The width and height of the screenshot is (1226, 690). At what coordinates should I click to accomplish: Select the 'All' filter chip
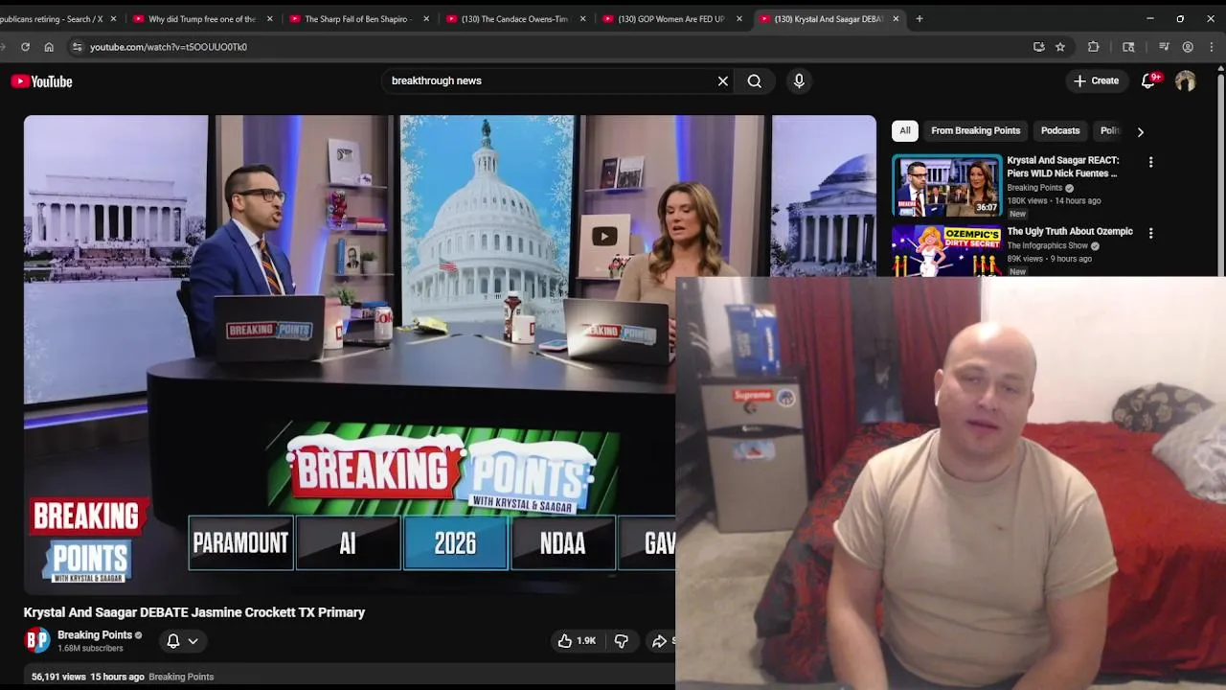[x=905, y=131]
